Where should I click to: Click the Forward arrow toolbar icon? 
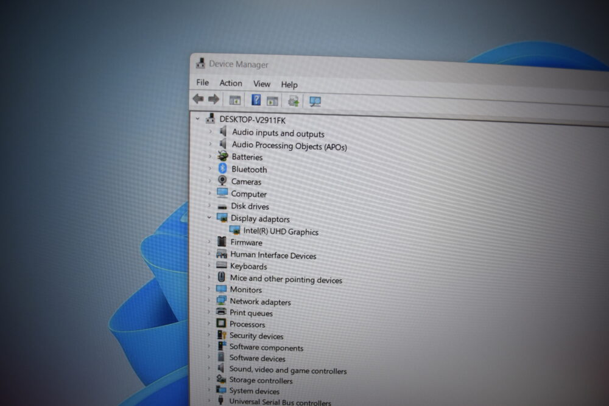214,99
